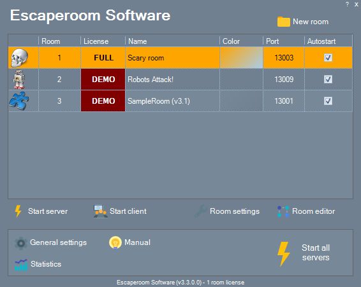This screenshot has width=361, height=287.
Task: Select the robot icon for Robots Attack!
Action: (x=19, y=80)
